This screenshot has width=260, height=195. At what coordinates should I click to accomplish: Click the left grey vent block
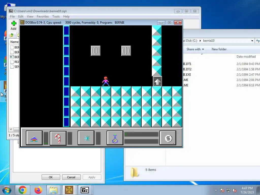click(96, 51)
